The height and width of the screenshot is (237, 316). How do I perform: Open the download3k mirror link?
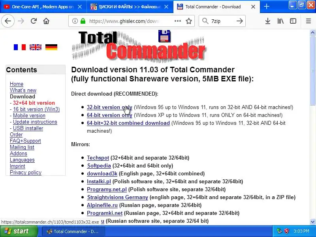(102, 173)
